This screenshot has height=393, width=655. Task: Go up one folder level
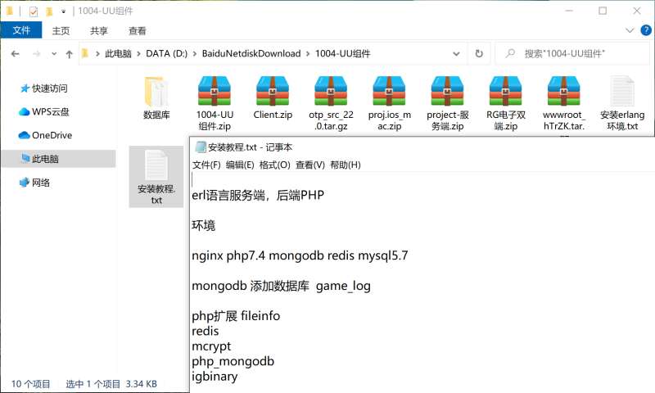coord(70,54)
